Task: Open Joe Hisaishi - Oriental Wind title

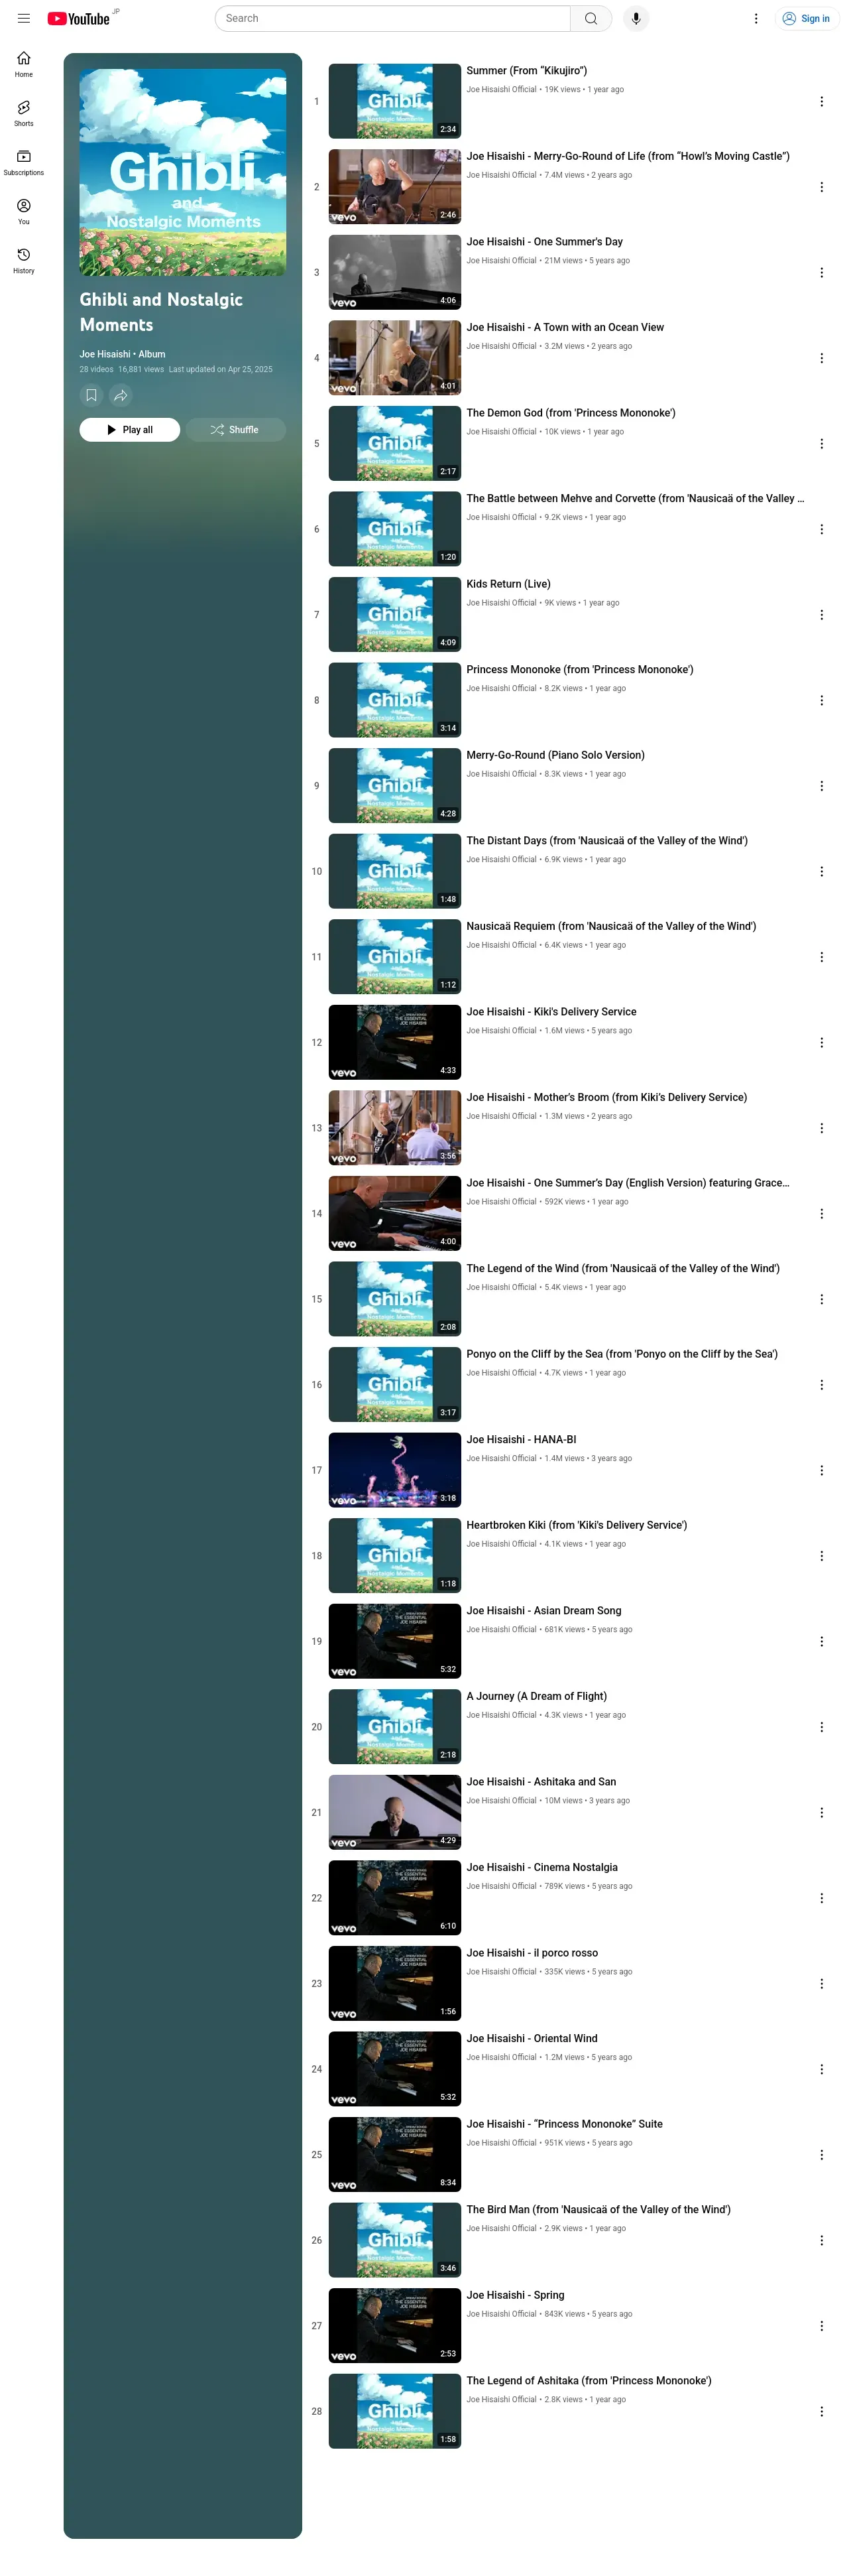Action: pos(532,2038)
